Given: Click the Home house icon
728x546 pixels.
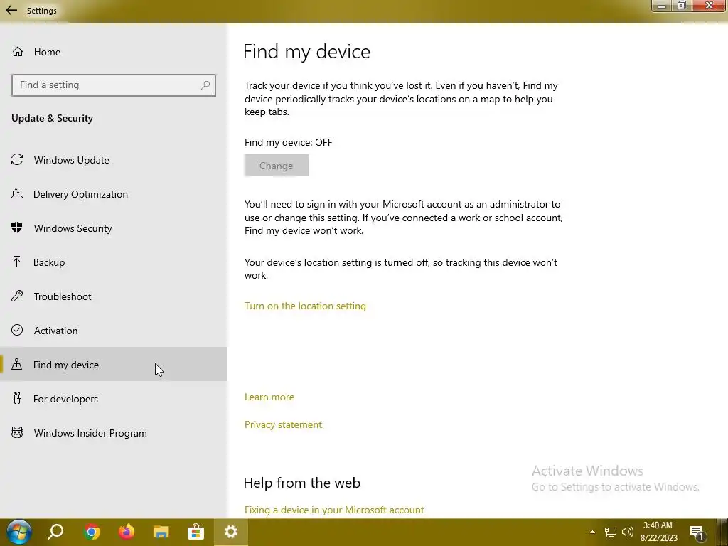Looking at the screenshot, I should click(x=18, y=51).
